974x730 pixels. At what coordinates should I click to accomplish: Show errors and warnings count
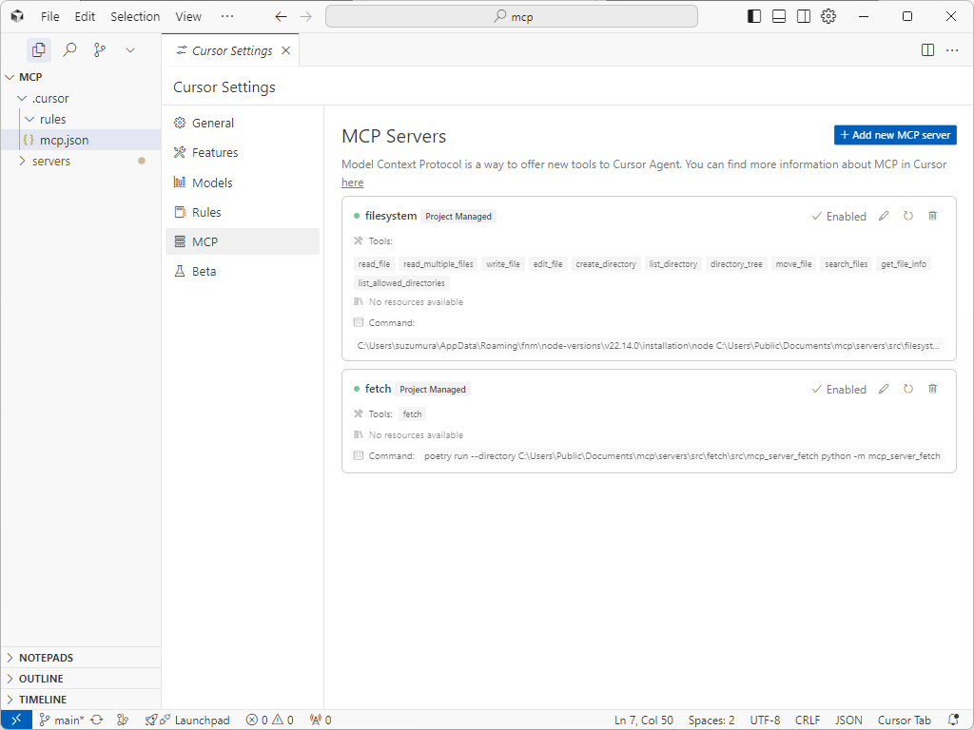pos(269,720)
